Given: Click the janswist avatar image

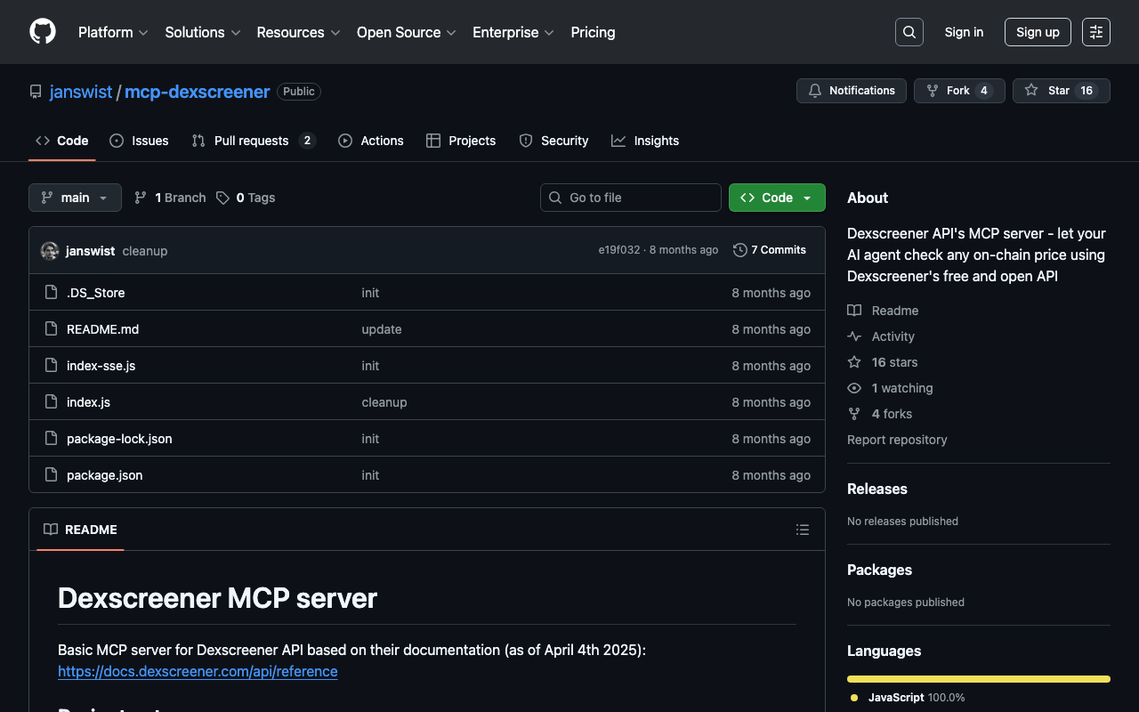Looking at the screenshot, I should click(50, 251).
